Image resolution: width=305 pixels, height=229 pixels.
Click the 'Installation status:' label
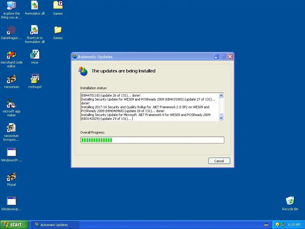(x=94, y=88)
